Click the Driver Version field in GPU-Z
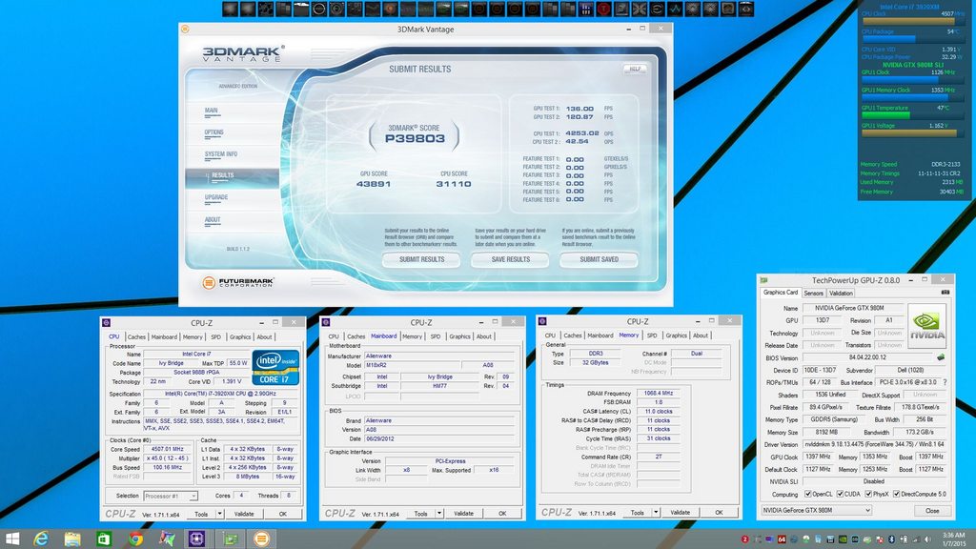Screen dimensions: 976x549 tap(875, 444)
